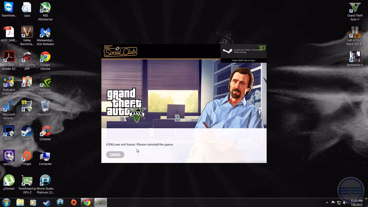The height and width of the screenshot is (207, 368).
Task: Click the Origin desktop icon
Action: tap(27, 158)
